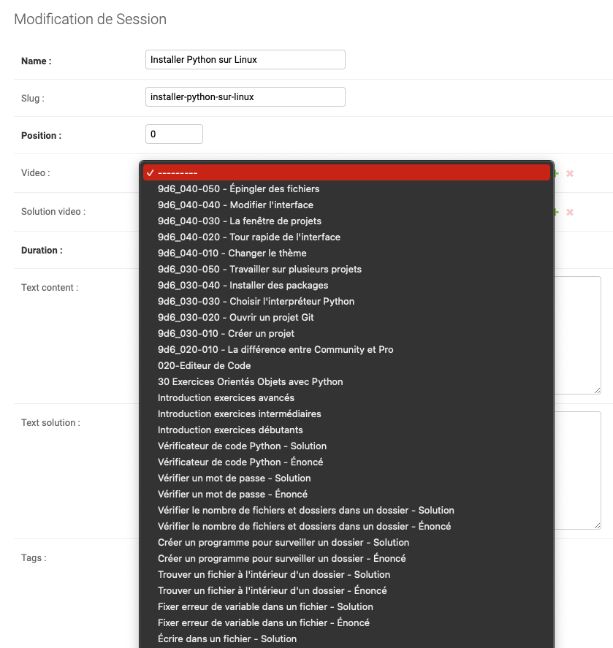Click into the Name input field
The width and height of the screenshot is (613, 648).
(x=245, y=60)
